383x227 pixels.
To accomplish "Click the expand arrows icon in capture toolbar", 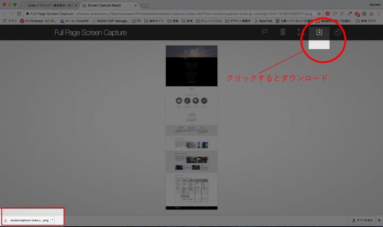I will 301,32.
